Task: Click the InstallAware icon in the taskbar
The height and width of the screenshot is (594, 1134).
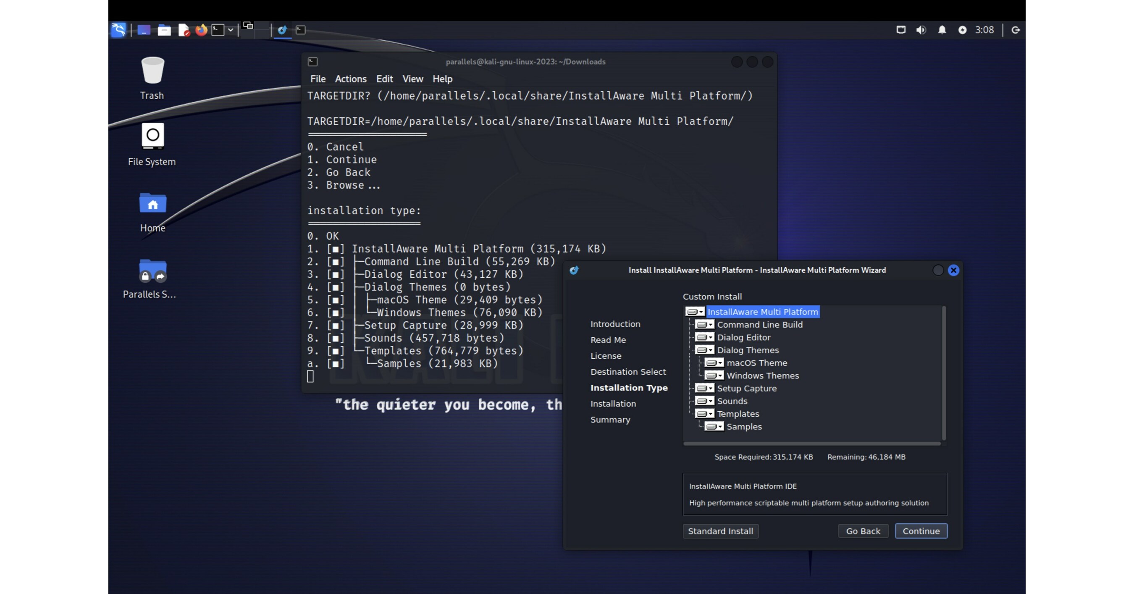Action: (282, 30)
